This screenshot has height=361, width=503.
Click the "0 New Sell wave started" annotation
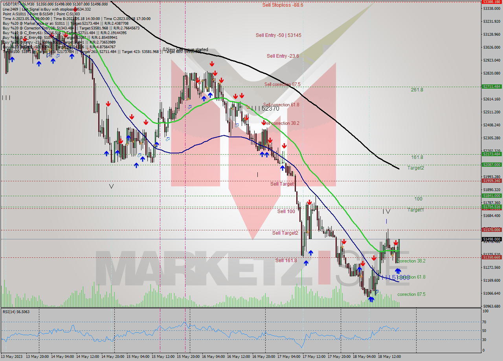tap(185, 50)
